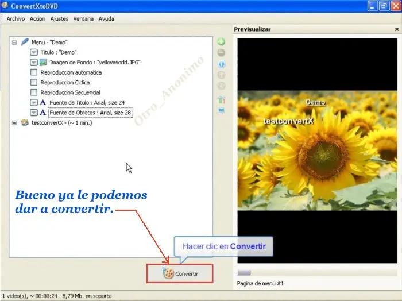Open the Fuente de Titulo dropdown arrow
The height and width of the screenshot is (301, 402).
(x=33, y=103)
